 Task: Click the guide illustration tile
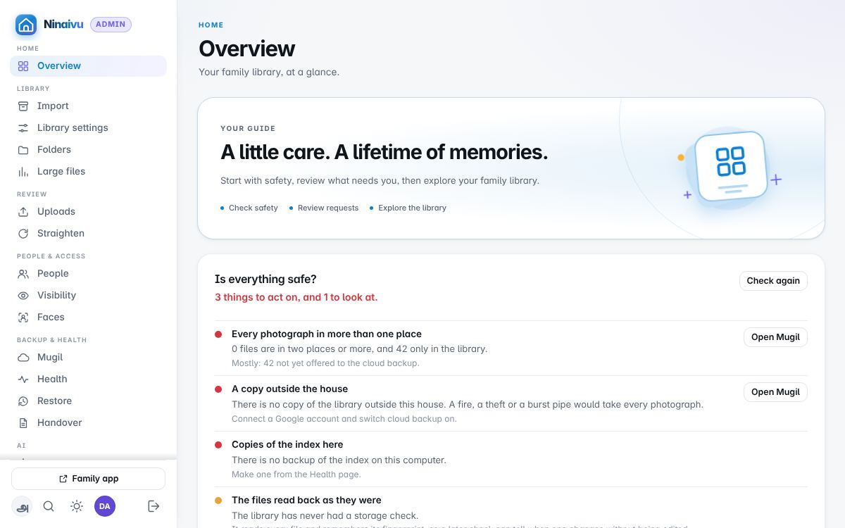(x=730, y=166)
